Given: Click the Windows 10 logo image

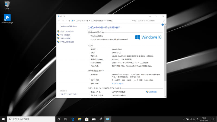Looking at the screenshot, I should (148, 37).
